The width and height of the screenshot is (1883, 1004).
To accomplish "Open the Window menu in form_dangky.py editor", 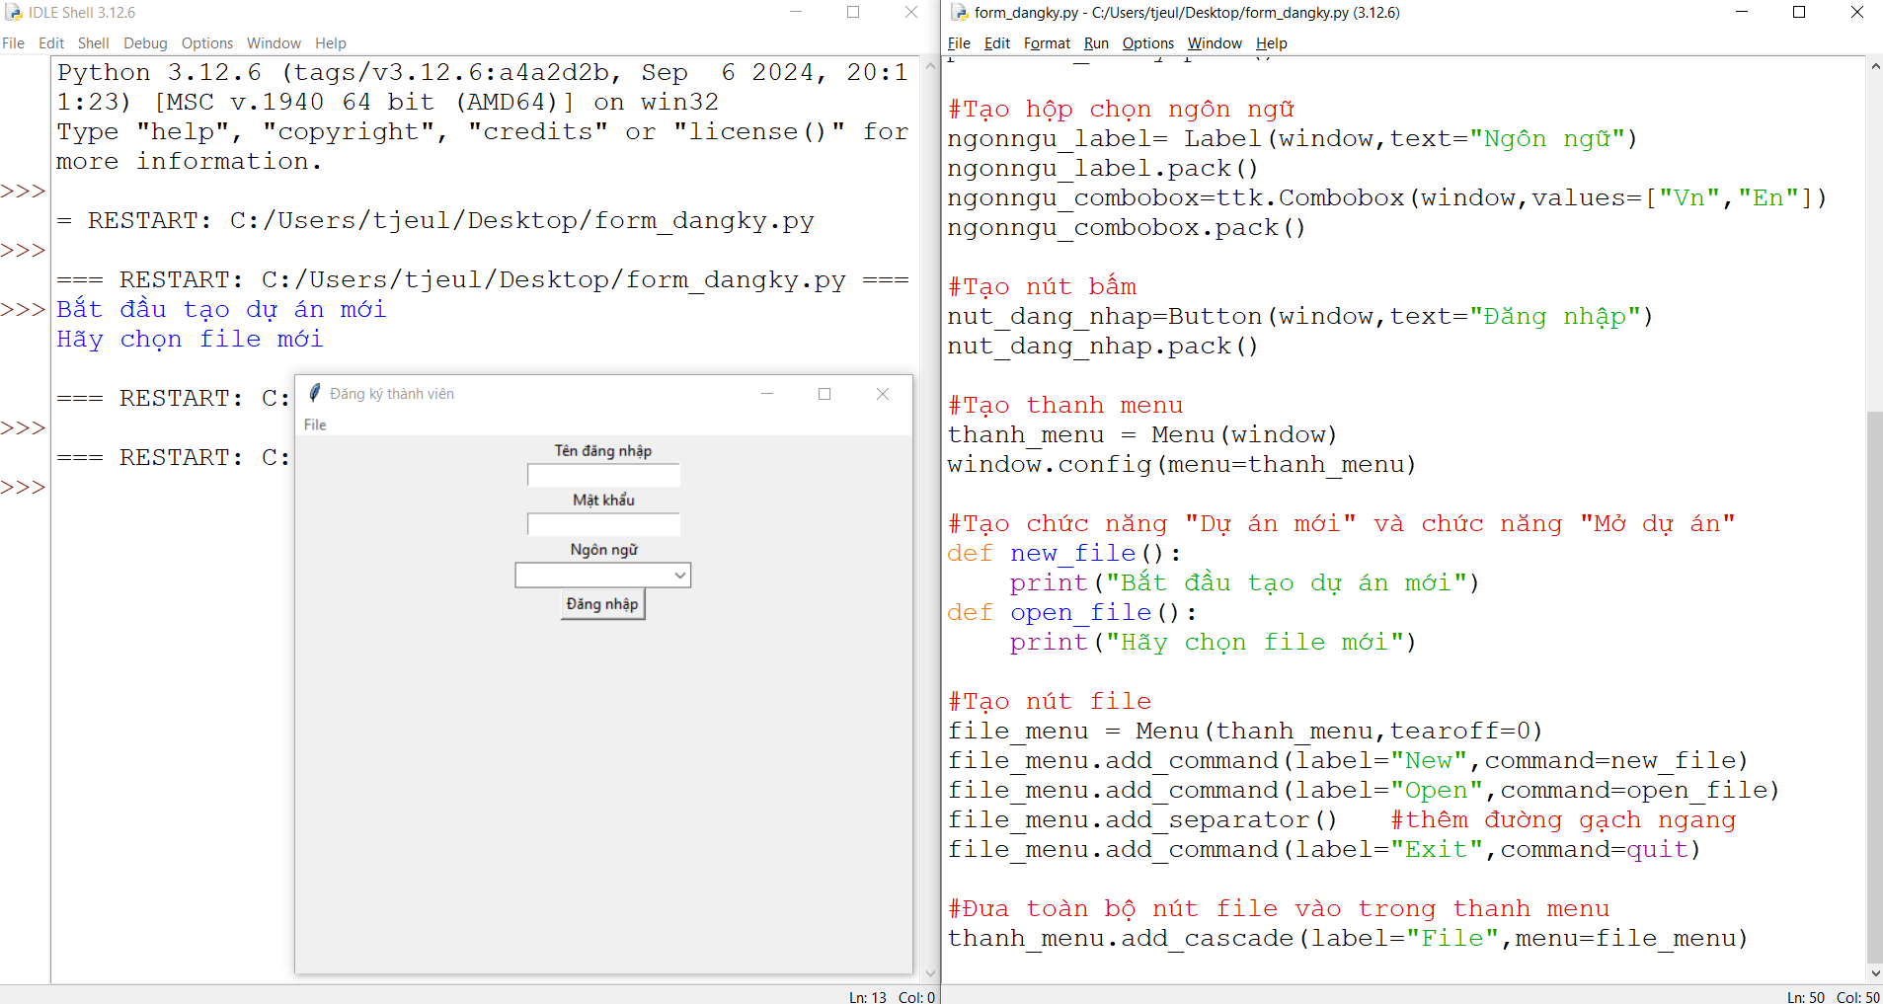I will click(x=1215, y=43).
